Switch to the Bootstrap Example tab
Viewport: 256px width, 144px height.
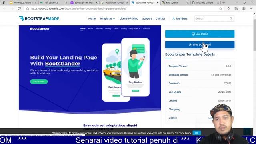[x=204, y=3]
